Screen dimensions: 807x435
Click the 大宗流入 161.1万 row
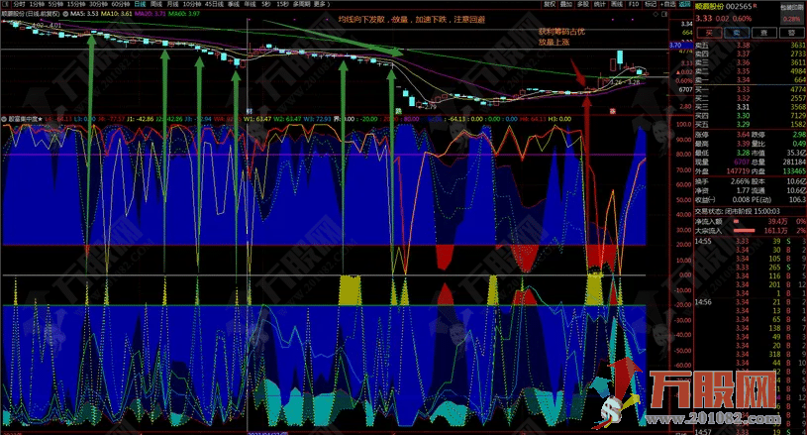pyautogui.click(x=751, y=231)
